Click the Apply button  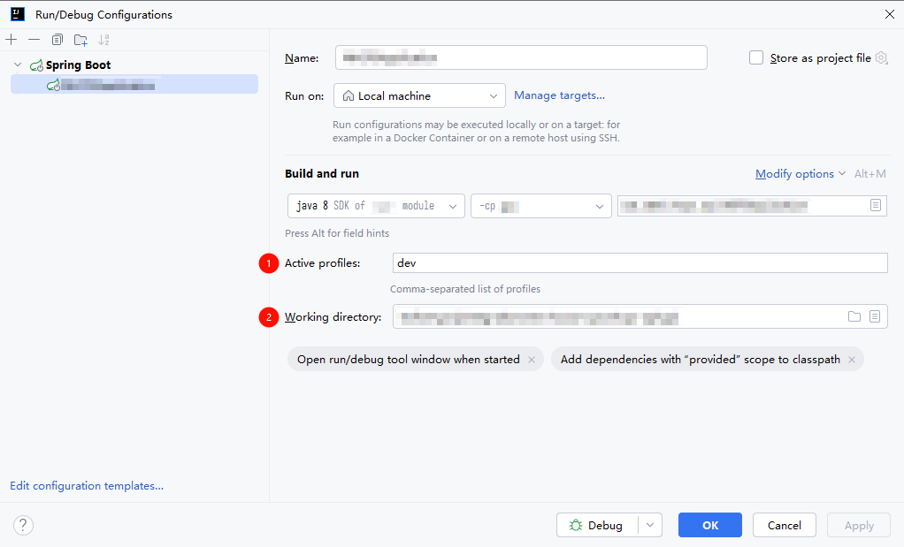pos(859,525)
